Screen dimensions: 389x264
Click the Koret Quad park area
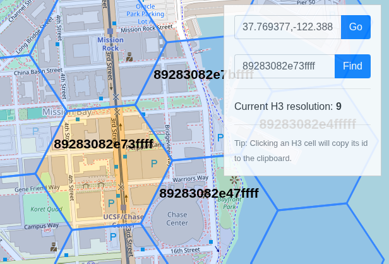click(x=46, y=210)
